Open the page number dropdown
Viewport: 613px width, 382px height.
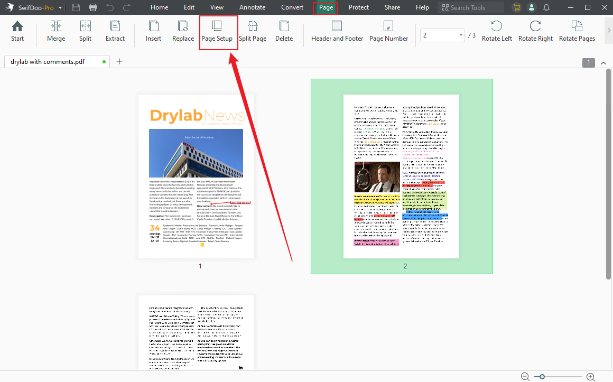[x=460, y=35]
